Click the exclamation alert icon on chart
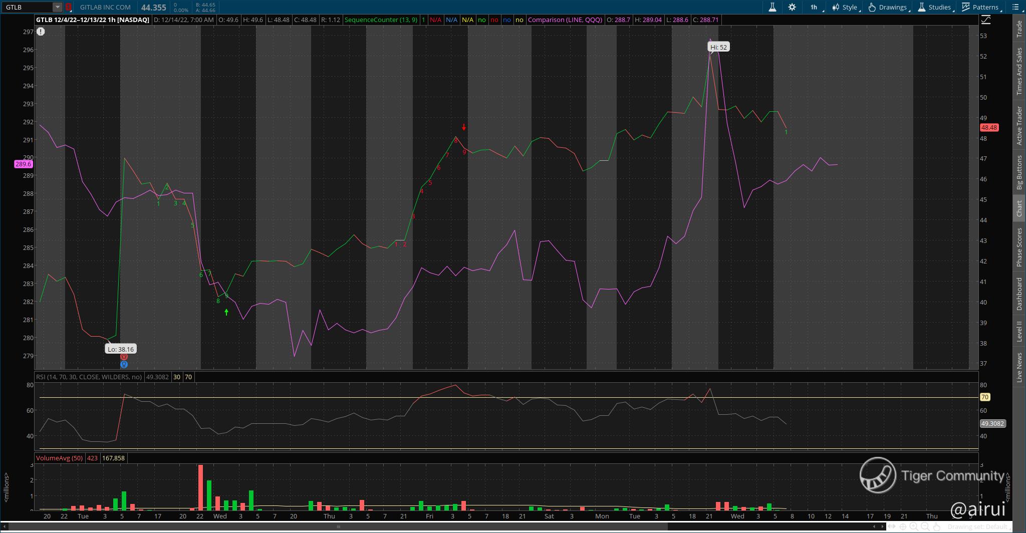The height and width of the screenshot is (533, 1026). tap(41, 32)
